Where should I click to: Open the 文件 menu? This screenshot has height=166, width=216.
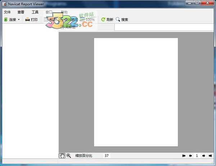[7, 12]
